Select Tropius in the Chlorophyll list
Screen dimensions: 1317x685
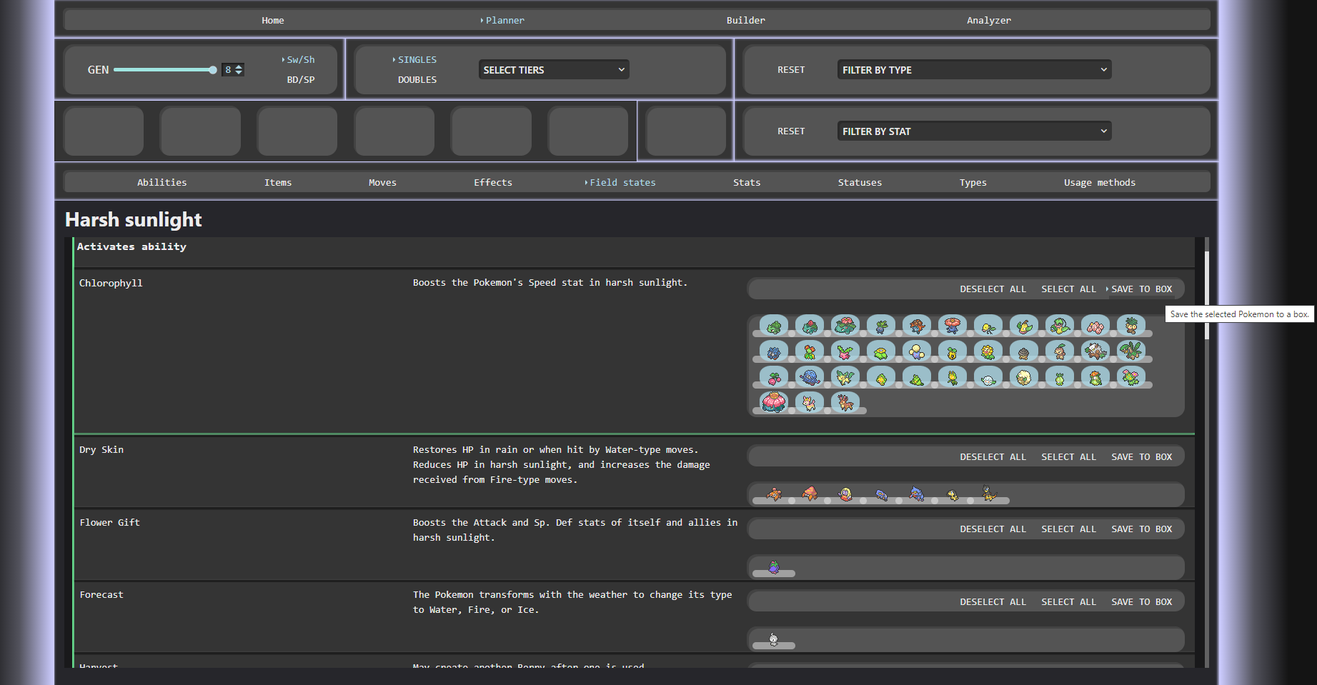[1131, 351]
